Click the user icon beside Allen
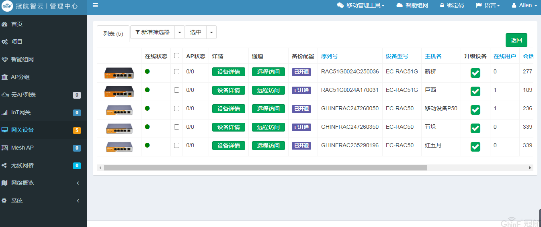The height and width of the screenshot is (227, 541). 514,5
